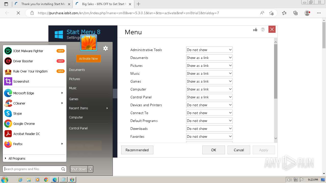The height and width of the screenshot is (183, 326).
Task: Open the Documents display dropdown
Action: tap(209, 58)
